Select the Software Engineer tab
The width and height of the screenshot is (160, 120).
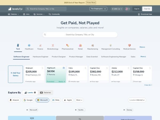point(21,57)
